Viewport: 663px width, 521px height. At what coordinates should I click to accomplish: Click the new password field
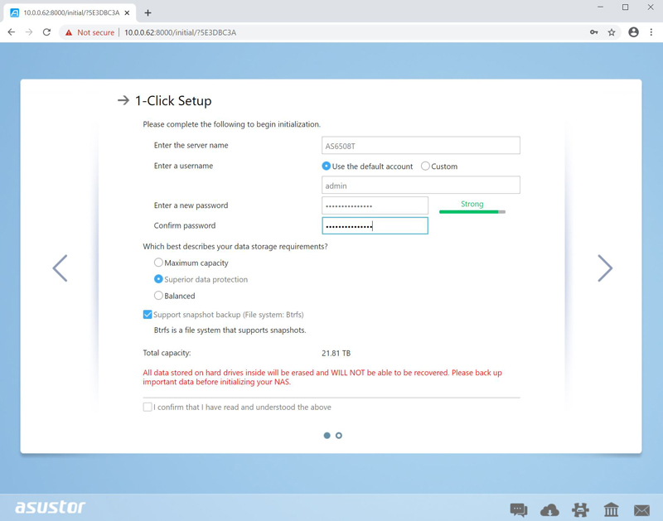point(375,205)
